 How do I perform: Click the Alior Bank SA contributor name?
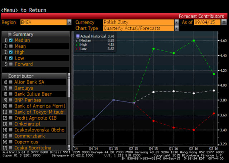click(29, 82)
